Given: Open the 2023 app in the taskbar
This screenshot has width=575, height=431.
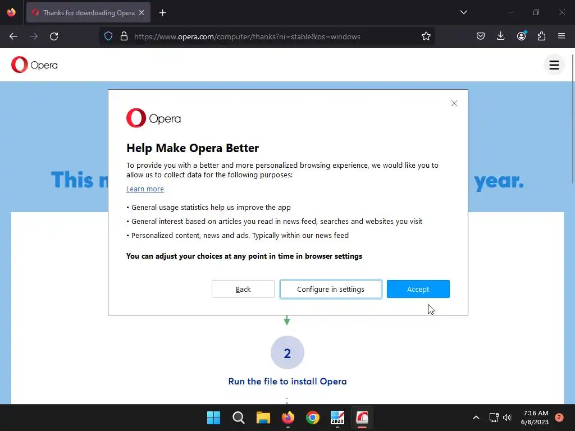Looking at the screenshot, I should coord(337,418).
